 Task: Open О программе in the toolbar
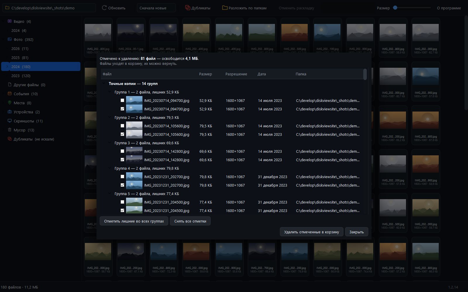coord(449,8)
